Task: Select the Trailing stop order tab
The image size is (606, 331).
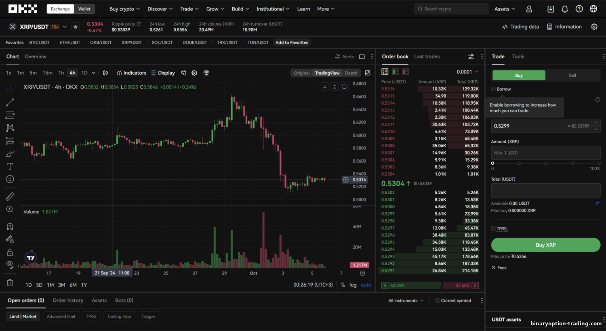Action: coord(119,316)
